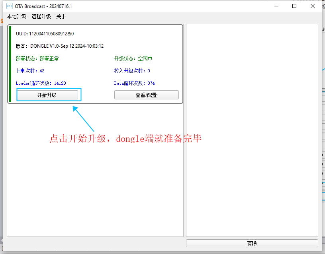Click the 部署状态: 部署正常 status
Screen dimensions: 325x254
(x=37, y=58)
